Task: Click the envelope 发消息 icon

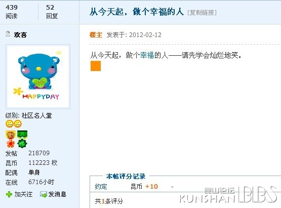Action: [44, 194]
